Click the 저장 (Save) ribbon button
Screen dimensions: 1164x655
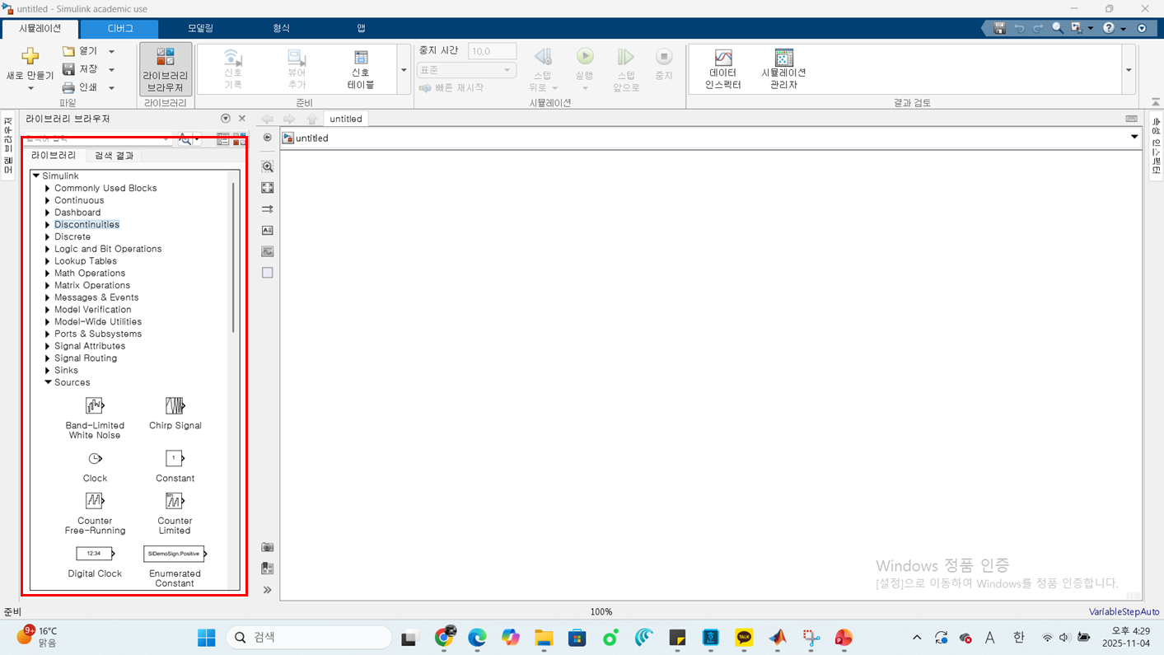tap(81, 69)
